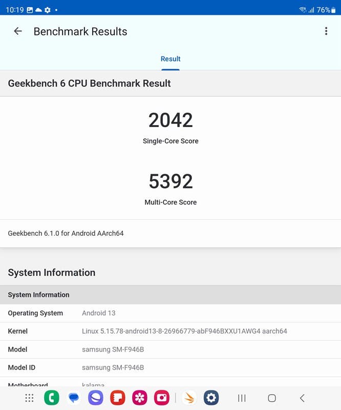Image resolution: width=341 pixels, height=410 pixels.
Task: Tap the Operating System row label
Action: [x=35, y=313]
